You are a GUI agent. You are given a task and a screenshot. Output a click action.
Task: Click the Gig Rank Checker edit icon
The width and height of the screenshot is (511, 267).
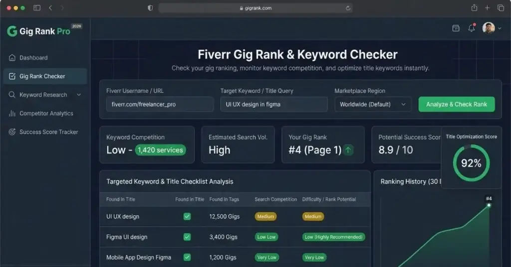12,76
